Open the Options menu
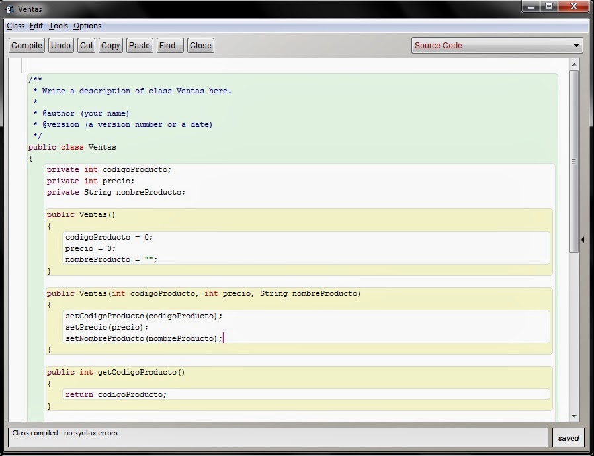Screen dimensions: 594x456 [x=87, y=26]
